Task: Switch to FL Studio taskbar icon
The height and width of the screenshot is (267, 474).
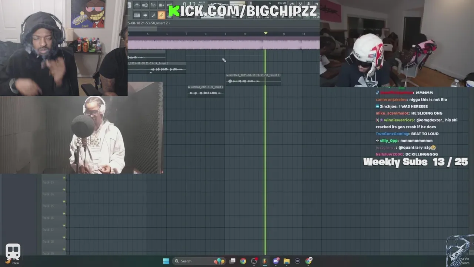Action: point(265,261)
